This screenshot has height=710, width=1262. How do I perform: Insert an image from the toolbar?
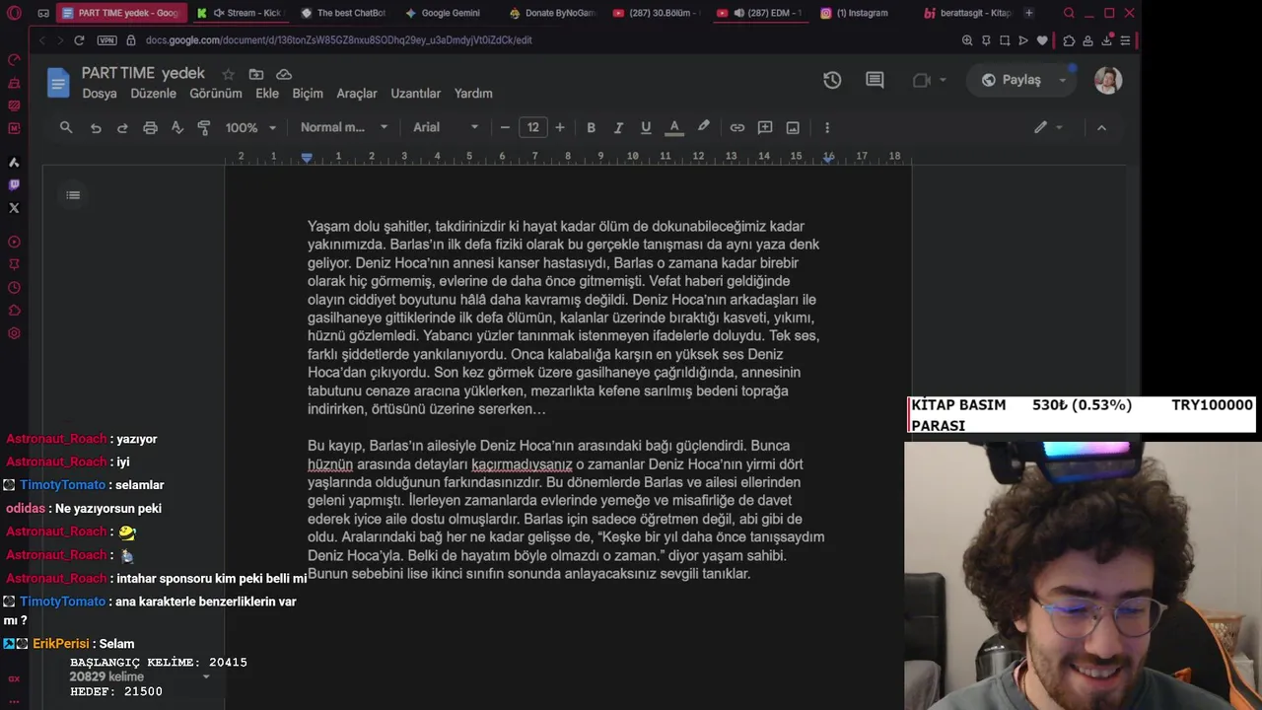(793, 127)
